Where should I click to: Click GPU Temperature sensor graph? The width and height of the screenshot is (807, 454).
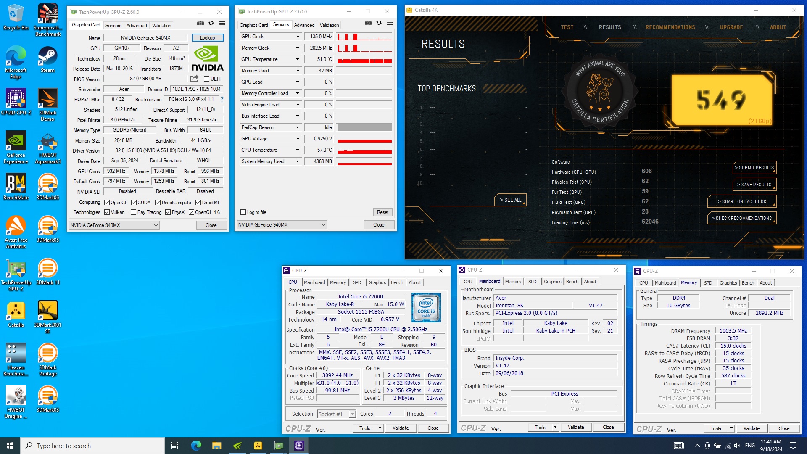pos(364,59)
